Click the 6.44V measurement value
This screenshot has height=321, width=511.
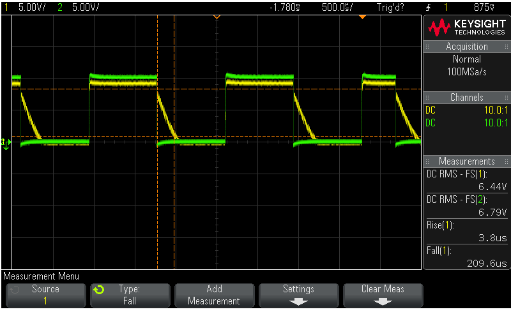(492, 186)
